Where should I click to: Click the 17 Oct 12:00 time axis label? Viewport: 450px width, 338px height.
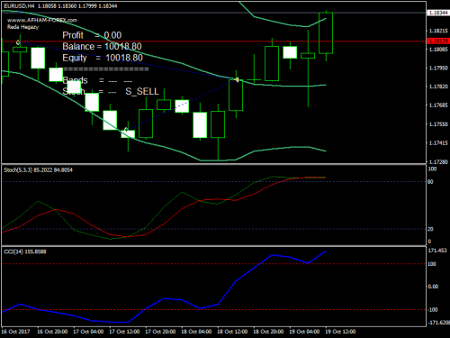124,332
